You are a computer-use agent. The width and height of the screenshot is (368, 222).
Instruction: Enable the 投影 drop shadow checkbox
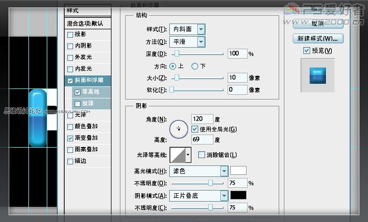(x=70, y=35)
